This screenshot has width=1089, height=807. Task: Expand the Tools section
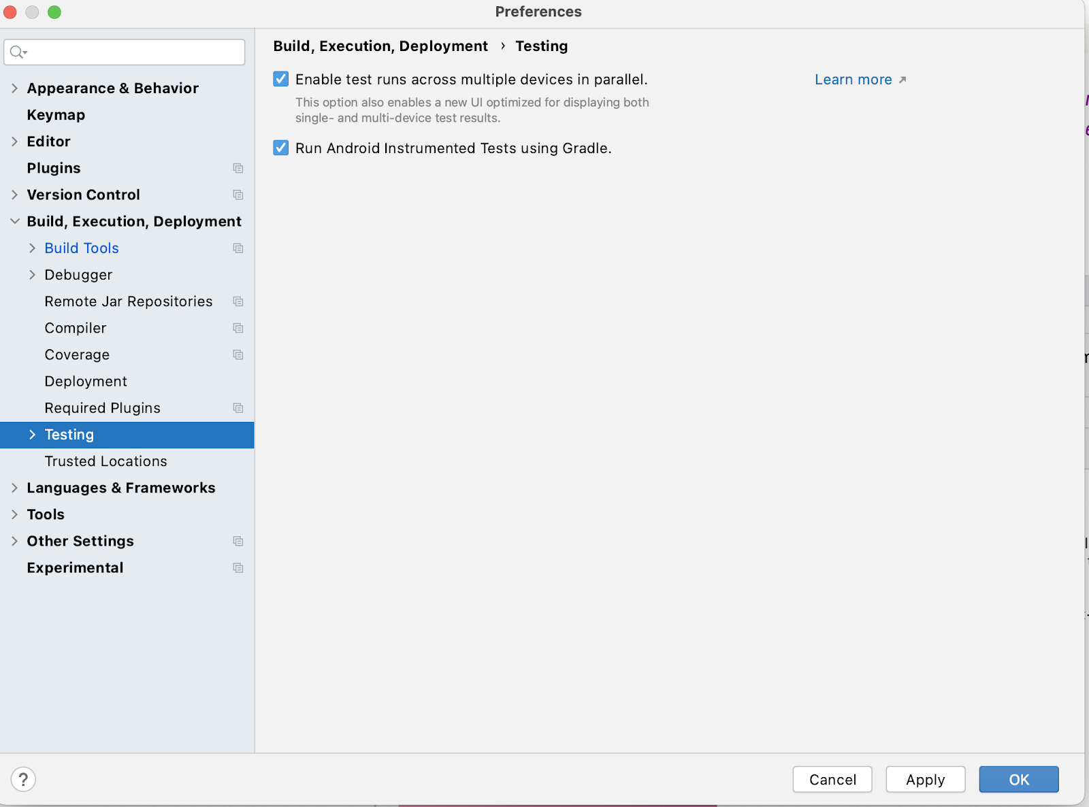point(15,514)
